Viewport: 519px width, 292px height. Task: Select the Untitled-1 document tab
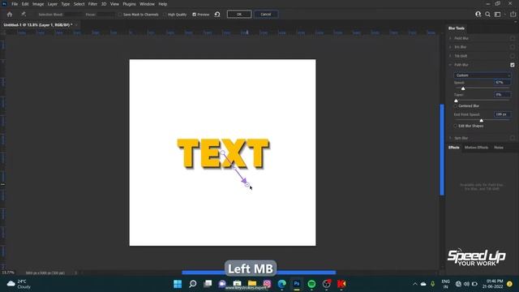point(38,25)
